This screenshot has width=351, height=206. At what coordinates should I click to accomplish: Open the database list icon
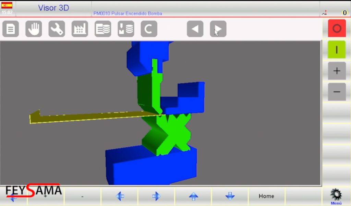[x=103, y=29]
